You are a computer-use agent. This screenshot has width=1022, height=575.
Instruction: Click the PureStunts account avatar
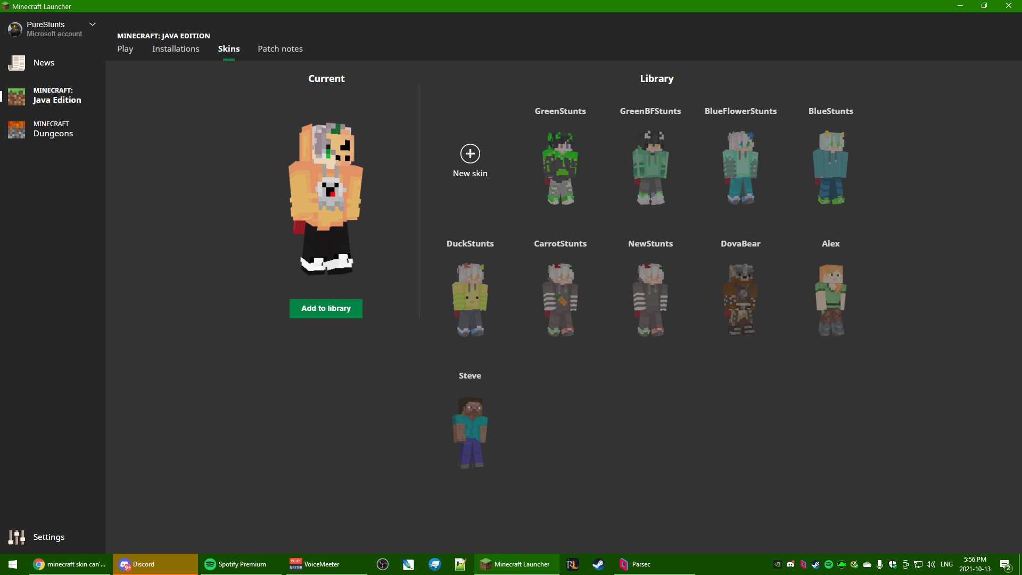click(x=15, y=29)
